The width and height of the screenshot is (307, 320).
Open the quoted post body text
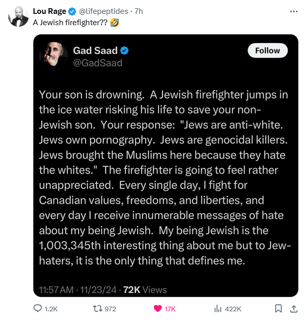click(165, 177)
